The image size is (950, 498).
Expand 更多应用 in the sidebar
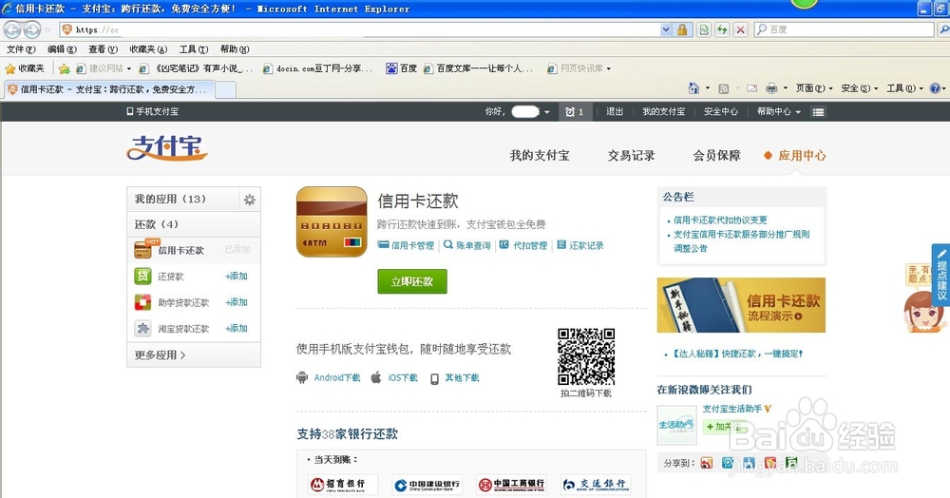[x=160, y=355]
